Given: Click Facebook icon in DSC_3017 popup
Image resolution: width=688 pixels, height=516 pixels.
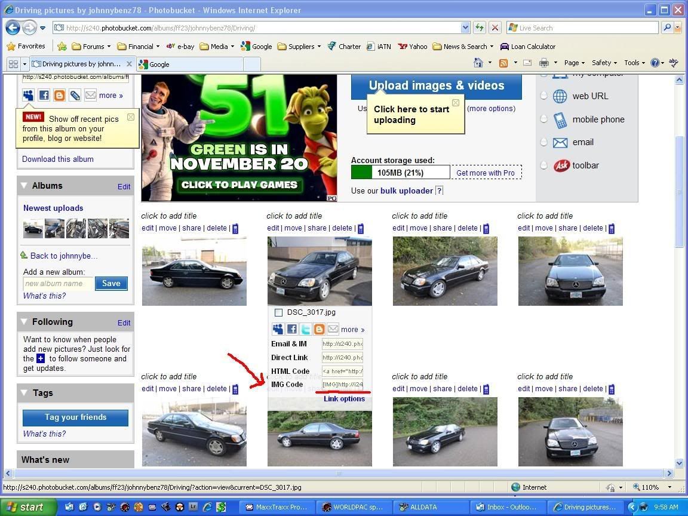Looking at the screenshot, I should click(x=292, y=329).
